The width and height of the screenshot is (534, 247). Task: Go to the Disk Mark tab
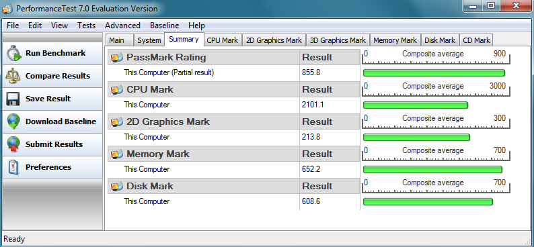tap(440, 40)
